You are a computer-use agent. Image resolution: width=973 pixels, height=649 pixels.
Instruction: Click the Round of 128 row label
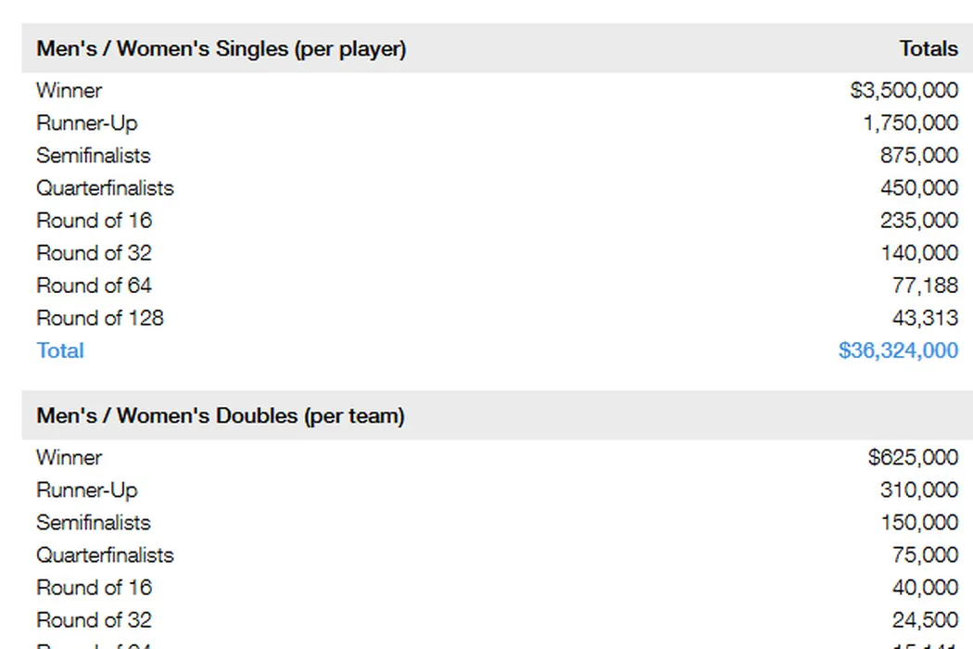[x=100, y=318]
